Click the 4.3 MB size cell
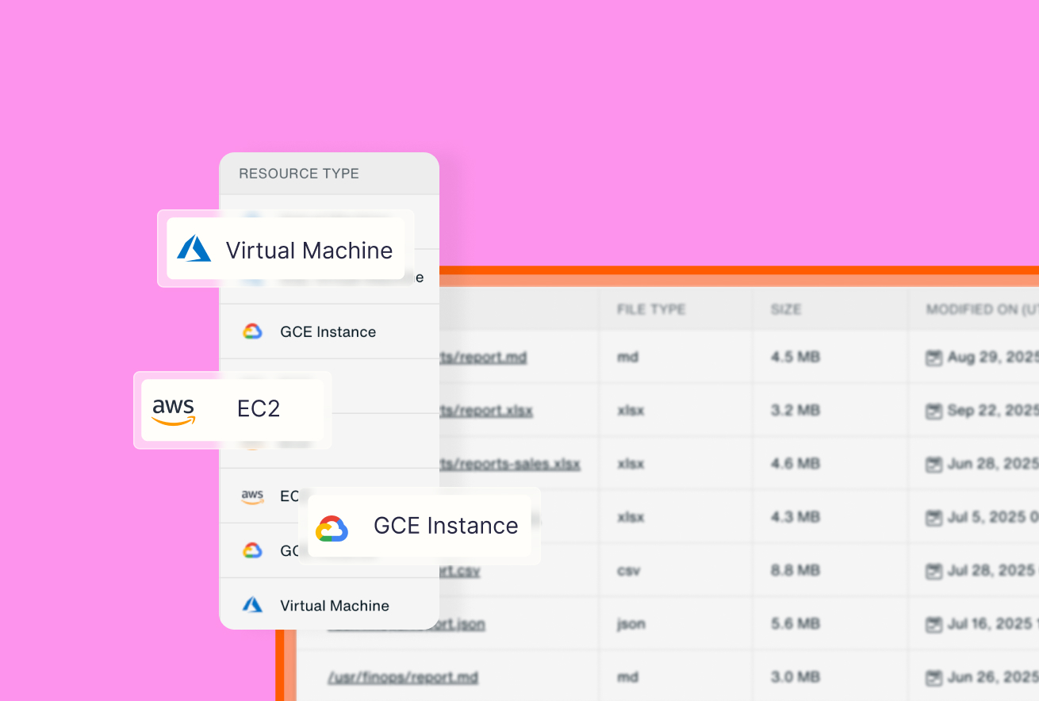Image resolution: width=1039 pixels, height=701 pixels. tap(795, 517)
